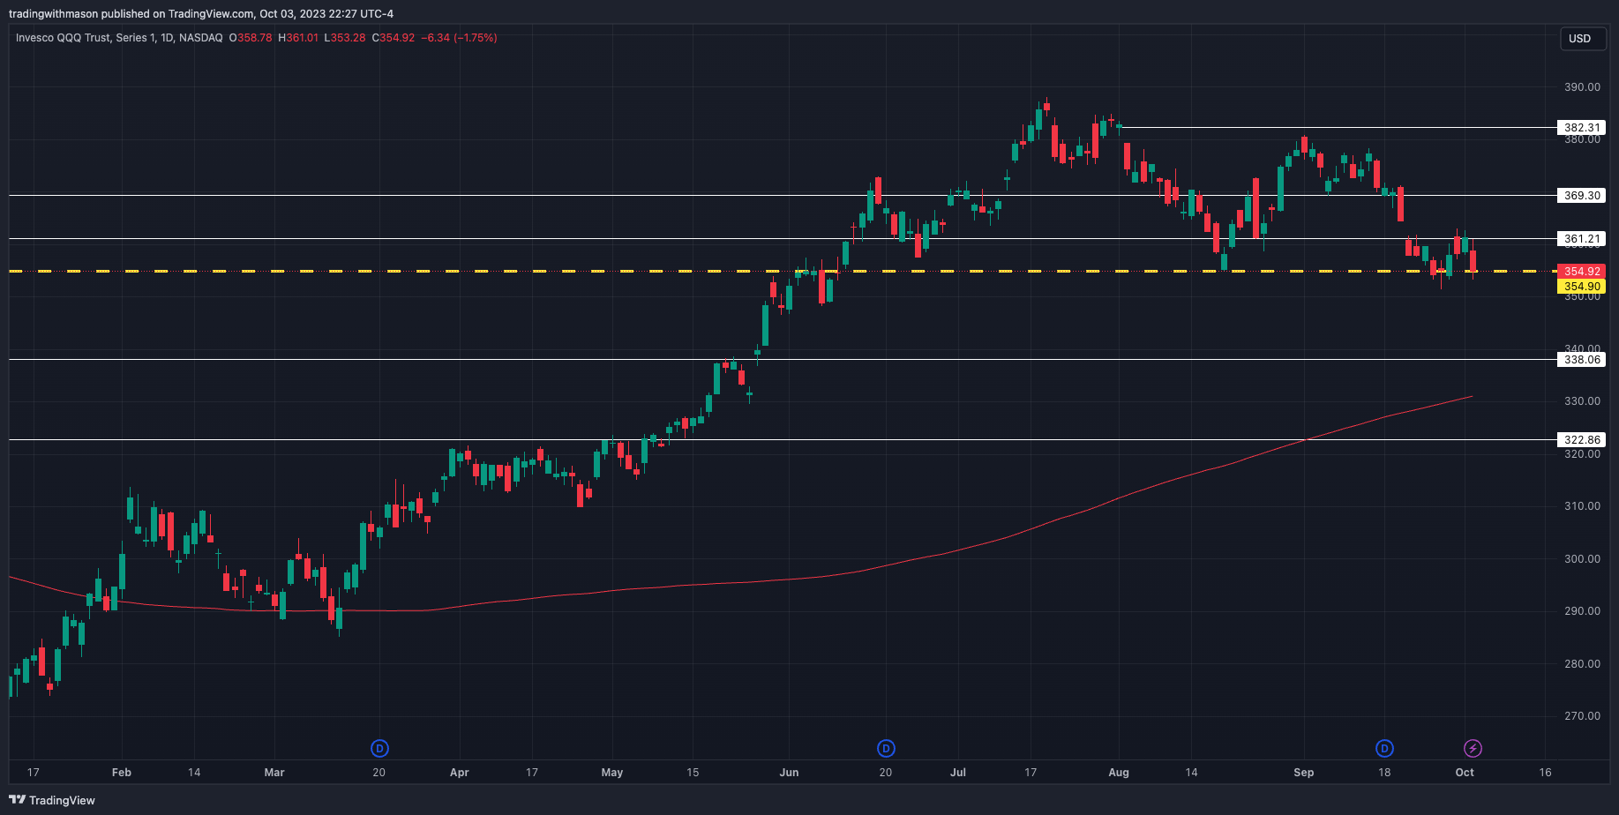Select the 369.30 price level label
The image size is (1619, 815).
[1582, 196]
